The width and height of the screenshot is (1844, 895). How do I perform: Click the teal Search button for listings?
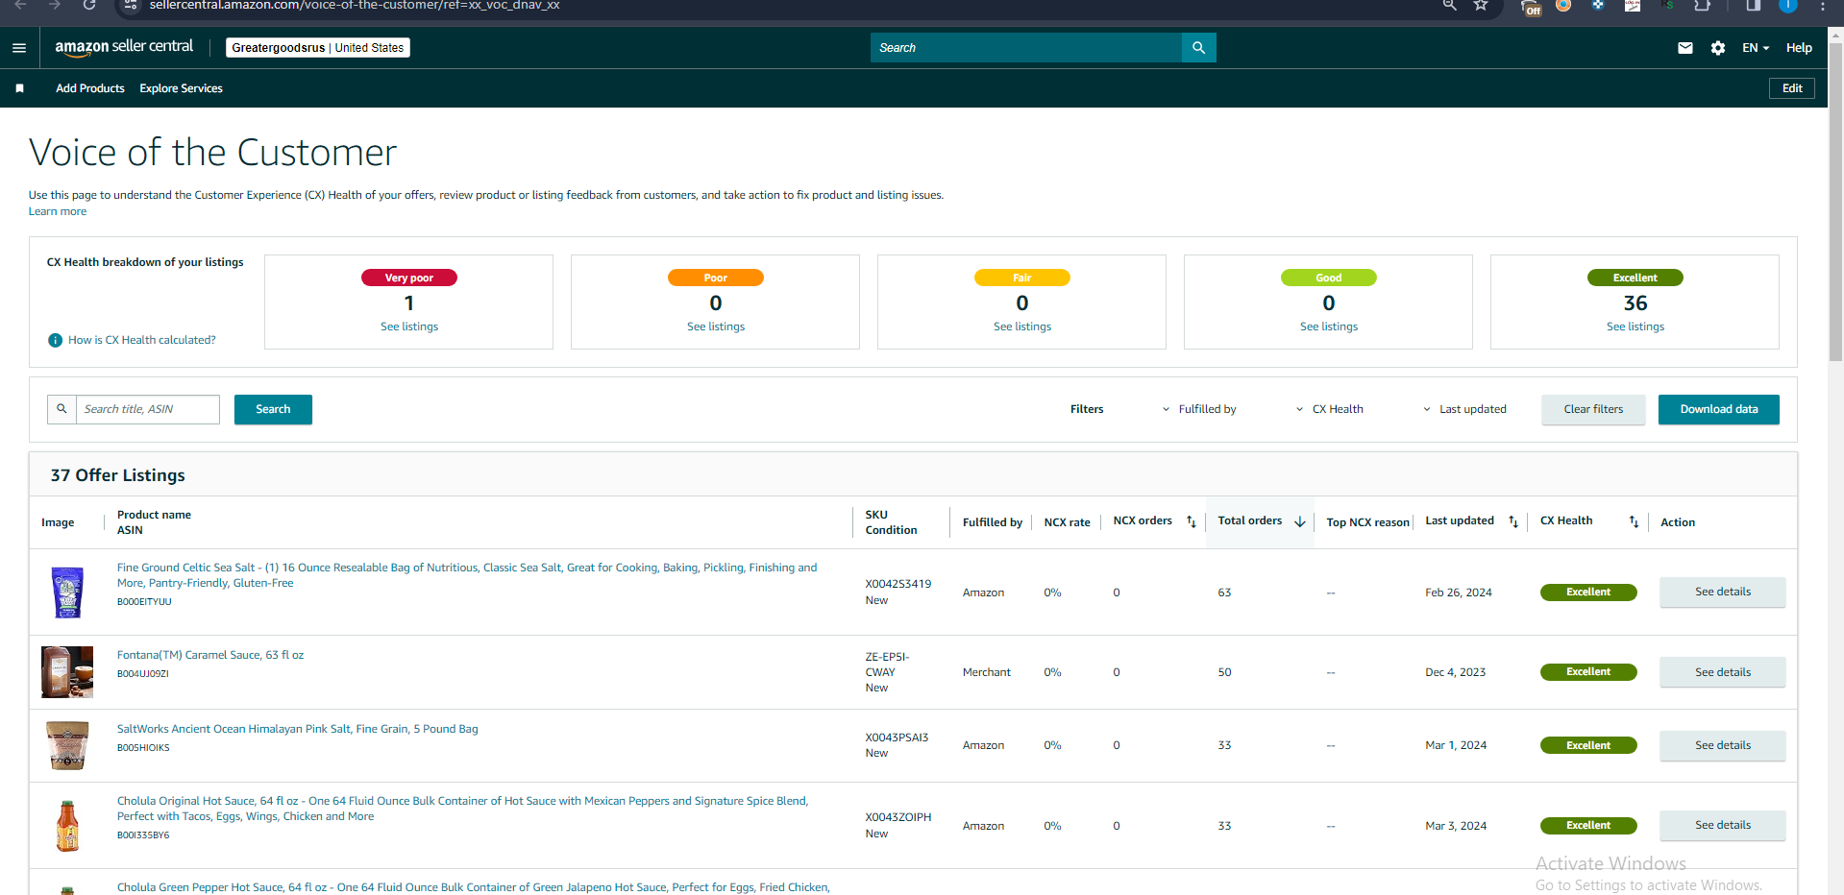coord(273,409)
